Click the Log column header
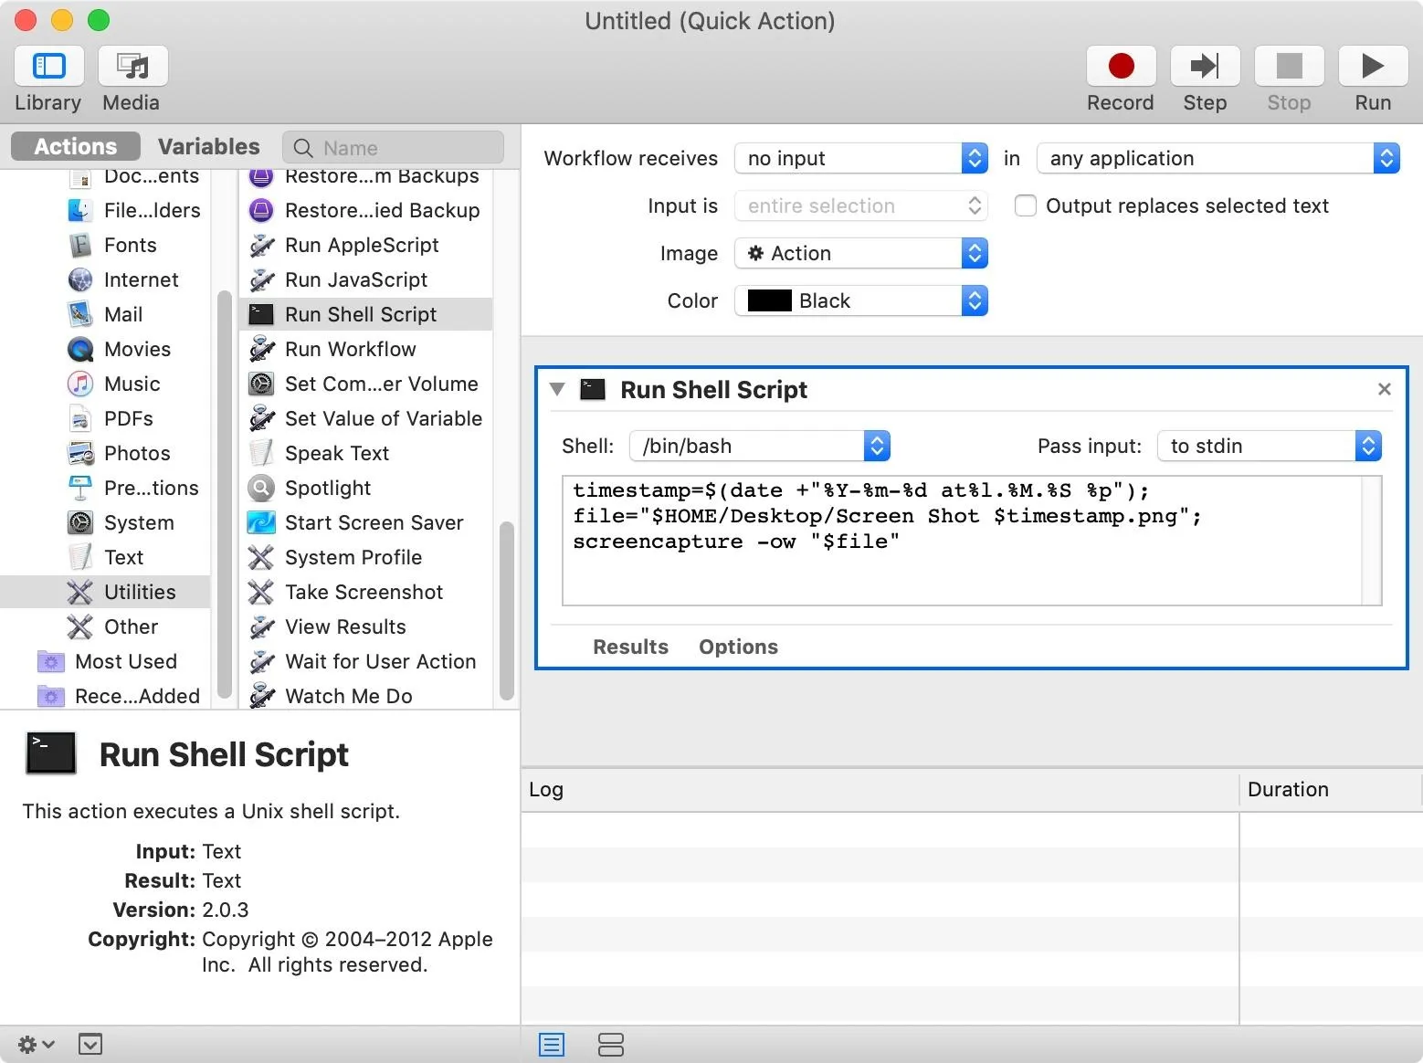Image resolution: width=1423 pixels, height=1063 pixels. [x=880, y=790]
